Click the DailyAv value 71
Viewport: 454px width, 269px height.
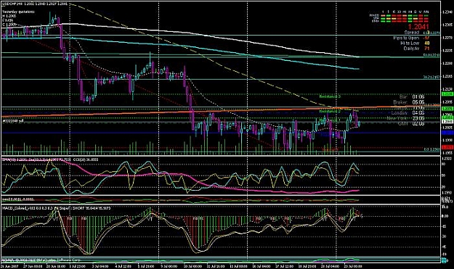[x=427, y=49]
